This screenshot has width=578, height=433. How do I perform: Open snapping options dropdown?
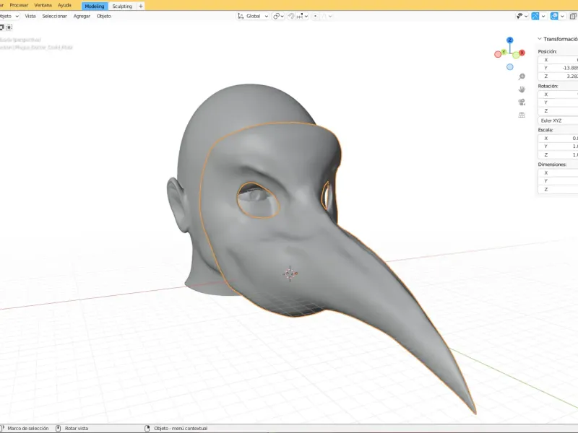pos(302,16)
